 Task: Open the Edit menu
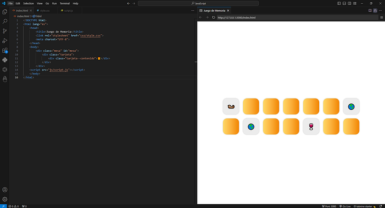pos(18,3)
